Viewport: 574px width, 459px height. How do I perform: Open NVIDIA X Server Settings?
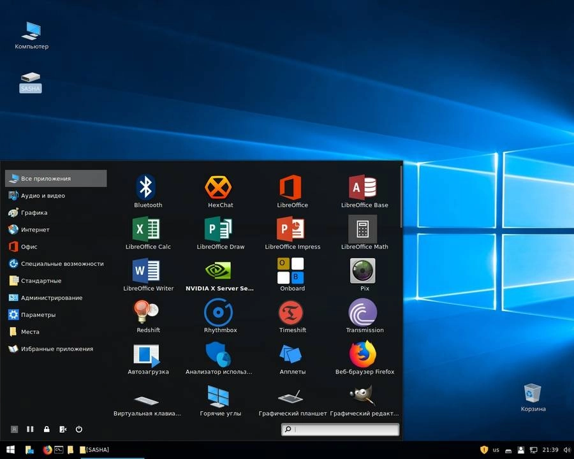pos(219,275)
